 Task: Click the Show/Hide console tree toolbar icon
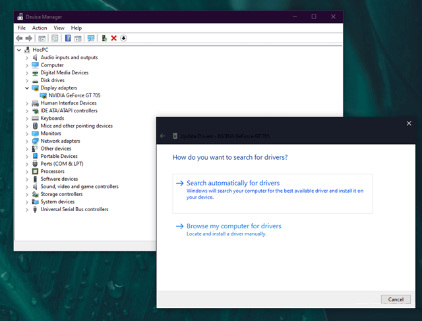point(42,38)
